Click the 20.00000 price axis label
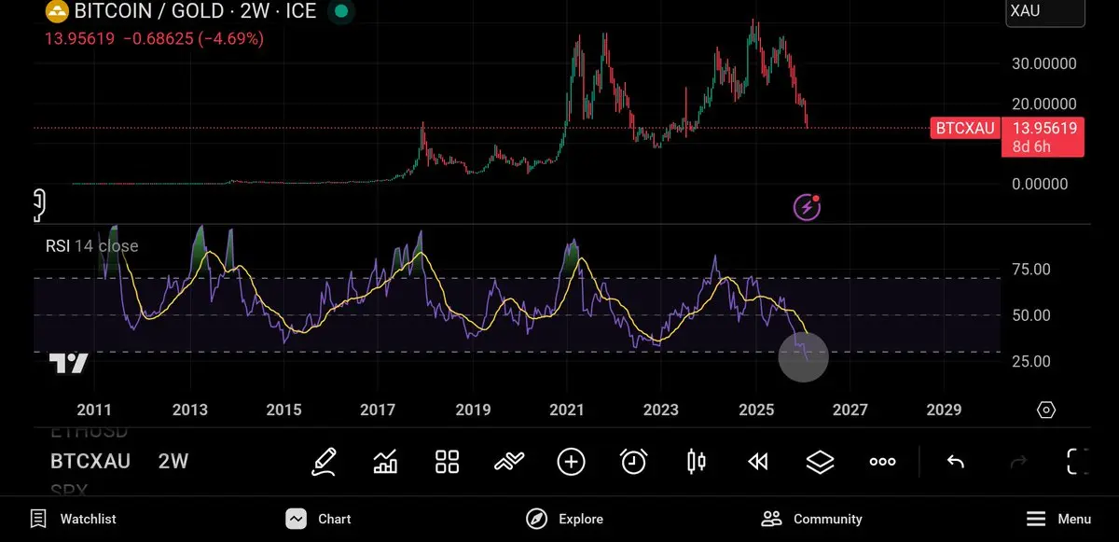The image size is (1119, 542). 1044,104
